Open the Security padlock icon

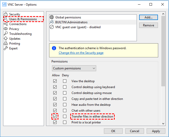point(6,14)
